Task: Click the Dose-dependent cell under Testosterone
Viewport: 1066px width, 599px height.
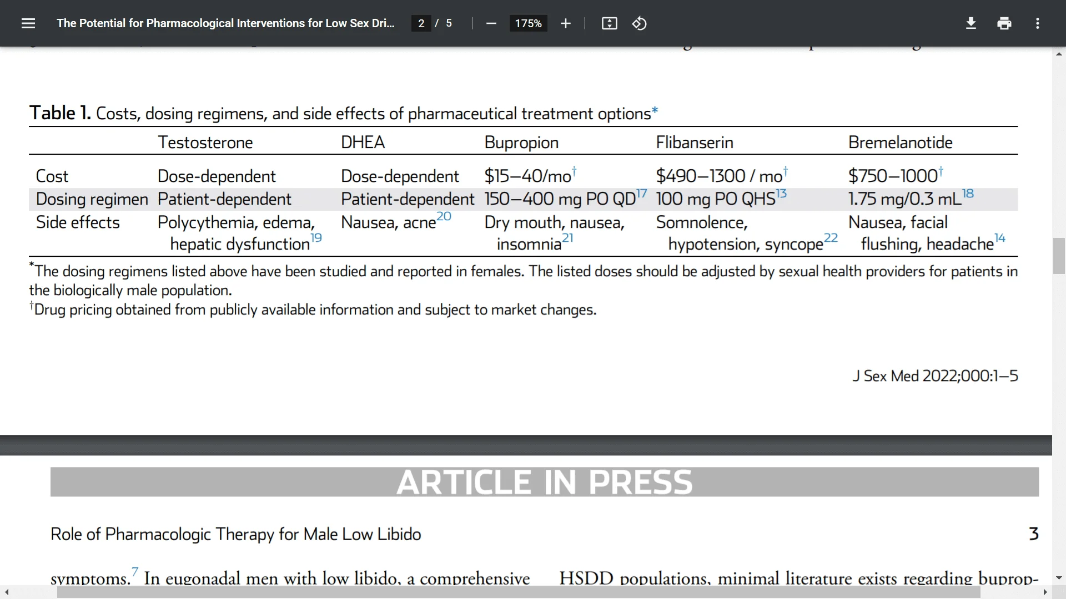Action: click(217, 176)
